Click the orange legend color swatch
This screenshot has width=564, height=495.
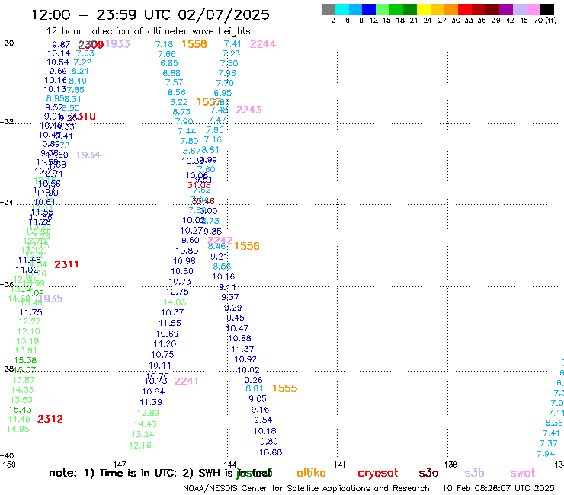[x=451, y=9]
